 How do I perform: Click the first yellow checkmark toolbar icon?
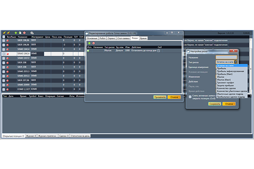pos(4,33)
